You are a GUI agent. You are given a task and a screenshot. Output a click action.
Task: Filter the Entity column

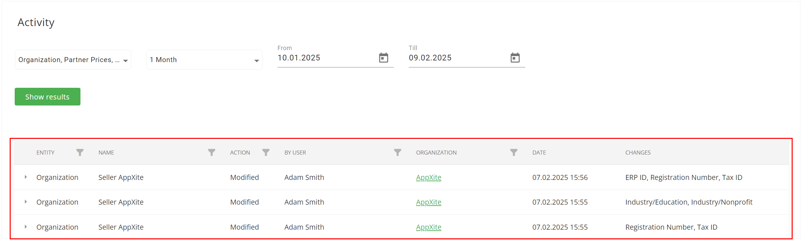(x=80, y=153)
